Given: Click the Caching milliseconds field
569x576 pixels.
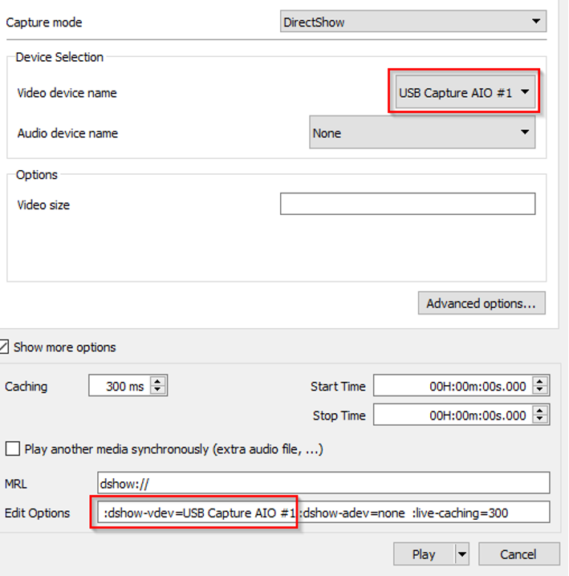Looking at the screenshot, I should [x=119, y=387].
